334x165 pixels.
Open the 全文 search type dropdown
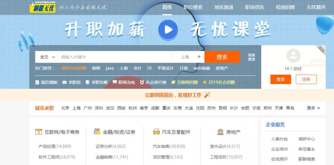(47, 57)
